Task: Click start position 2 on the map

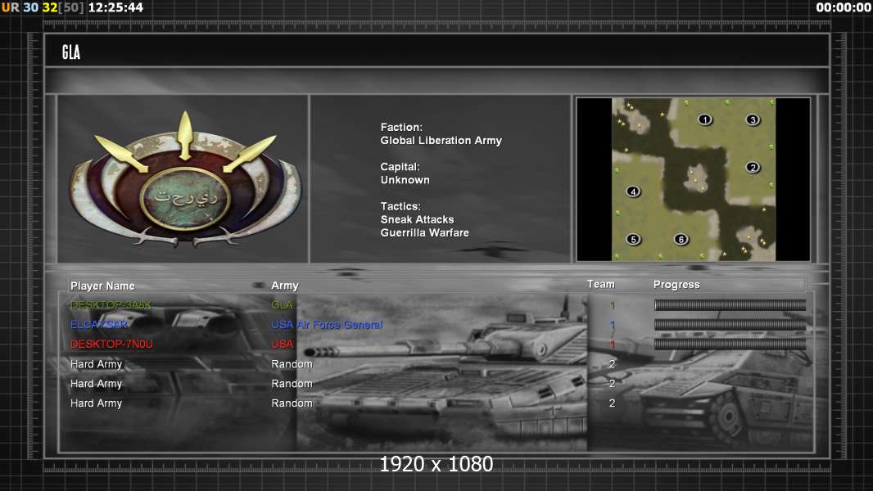Action: coord(753,168)
